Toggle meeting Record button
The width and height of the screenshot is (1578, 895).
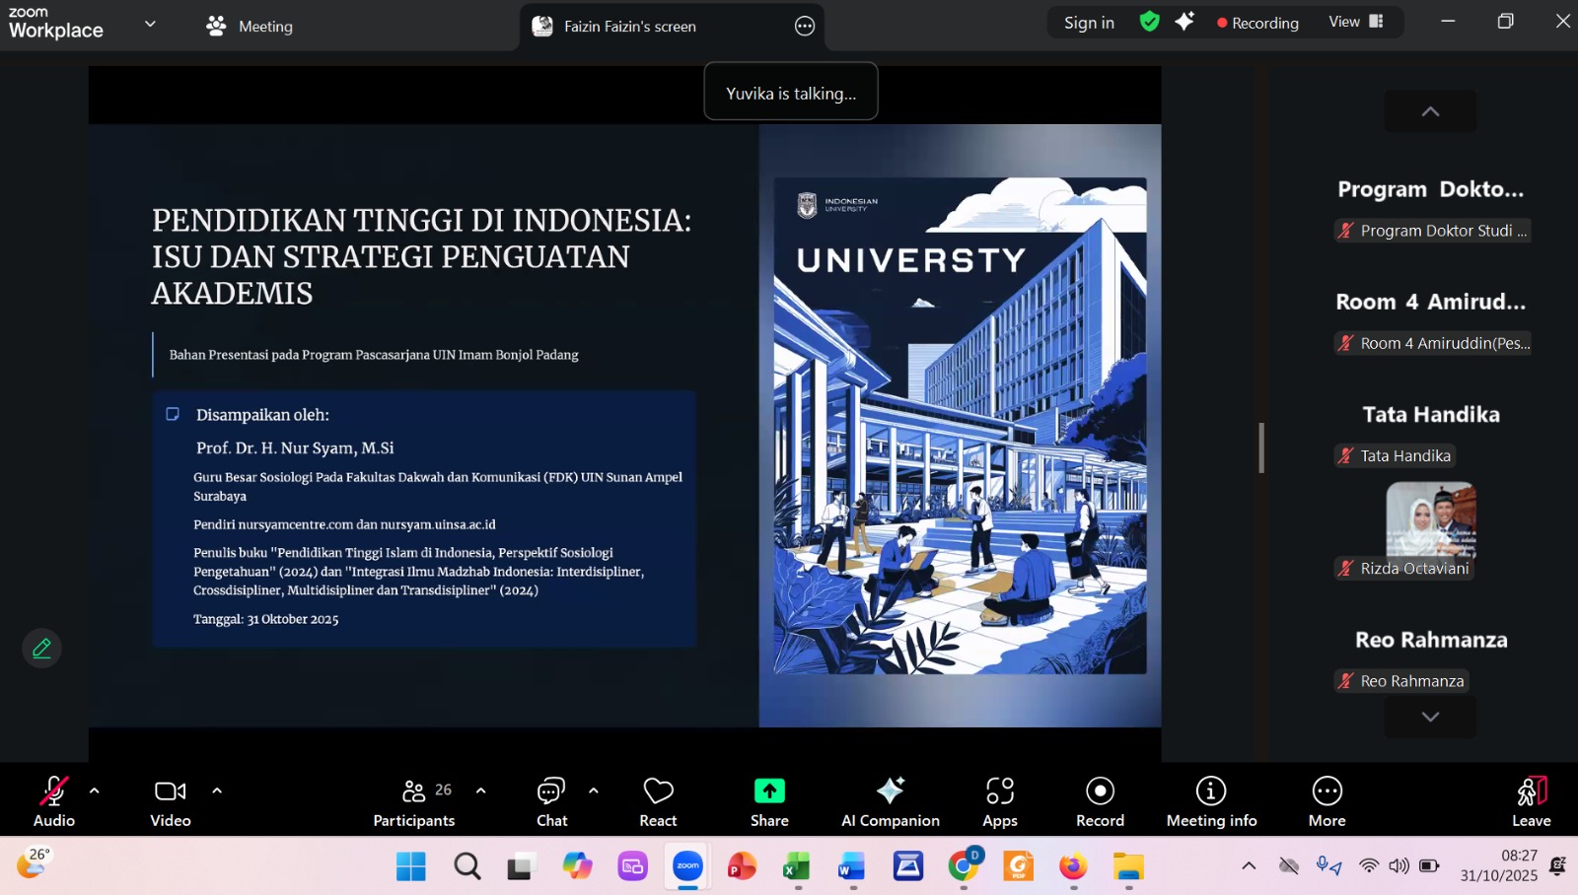1100,801
